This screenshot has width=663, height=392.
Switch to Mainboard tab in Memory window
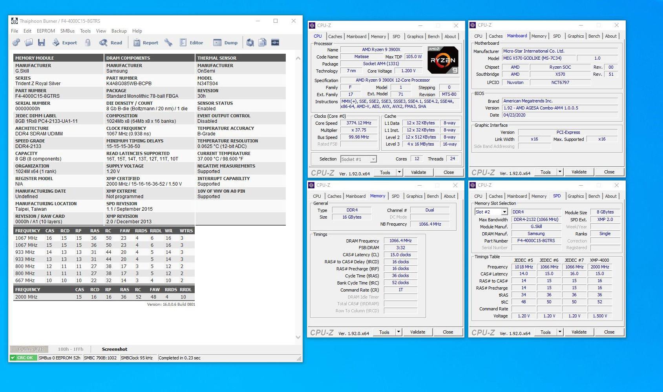tap(355, 196)
